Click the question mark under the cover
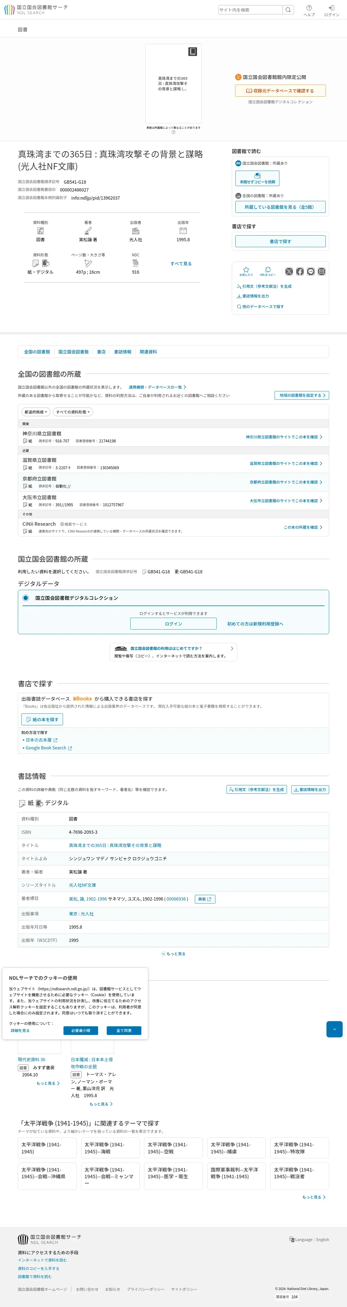This screenshot has width=347, height=1307. pyautogui.click(x=173, y=133)
